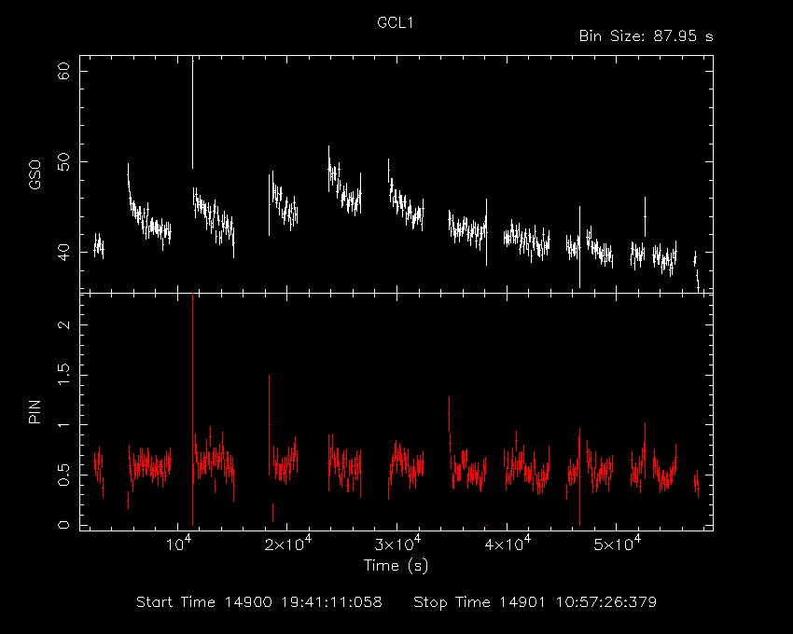Click PIN axis tick value 1

click(x=64, y=425)
